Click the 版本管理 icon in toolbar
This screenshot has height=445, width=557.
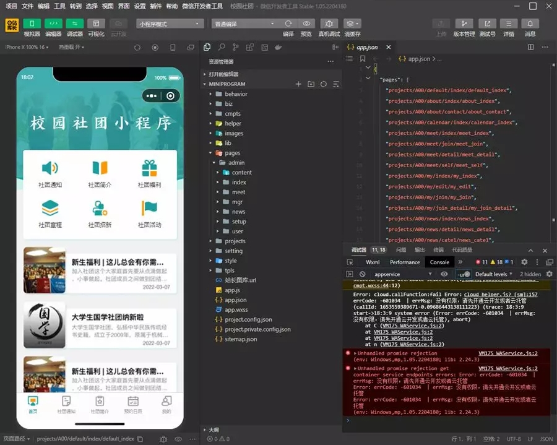point(464,24)
